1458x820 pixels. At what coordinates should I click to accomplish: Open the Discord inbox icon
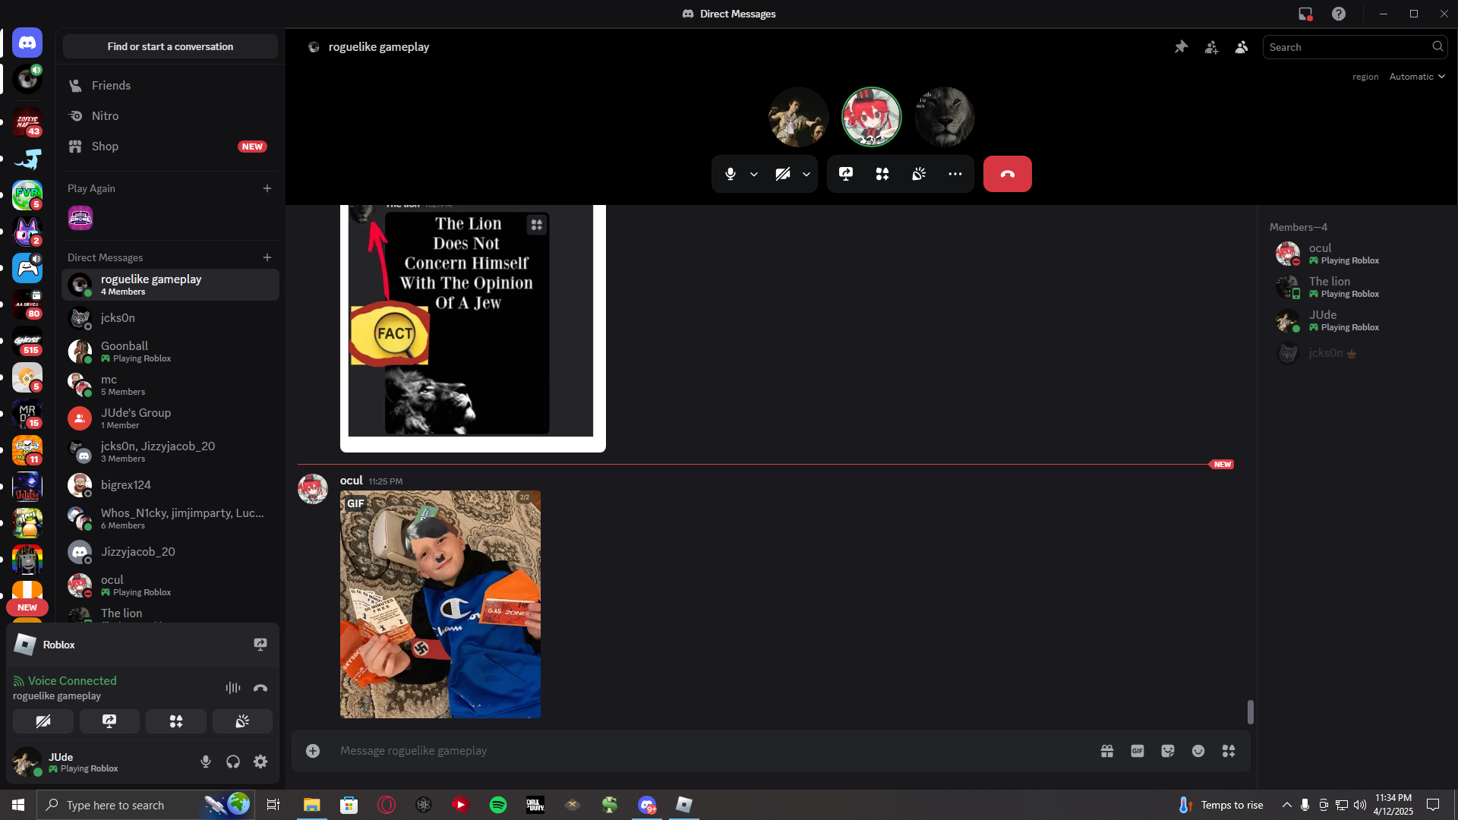[x=1305, y=14]
